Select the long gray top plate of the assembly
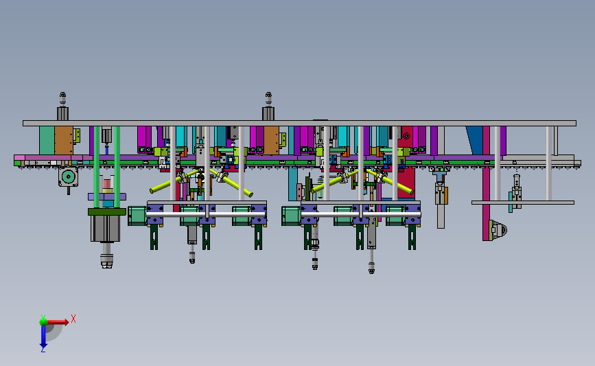 point(299,124)
